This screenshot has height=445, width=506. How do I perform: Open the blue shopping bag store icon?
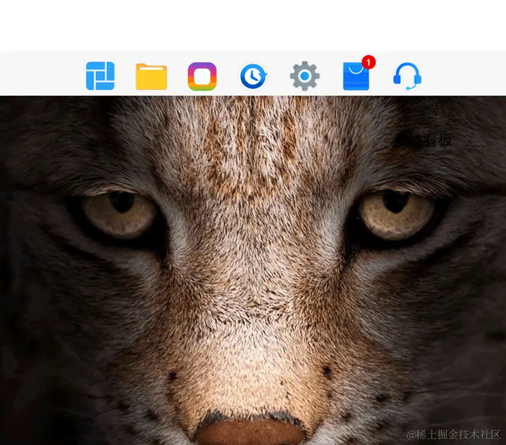[356, 77]
